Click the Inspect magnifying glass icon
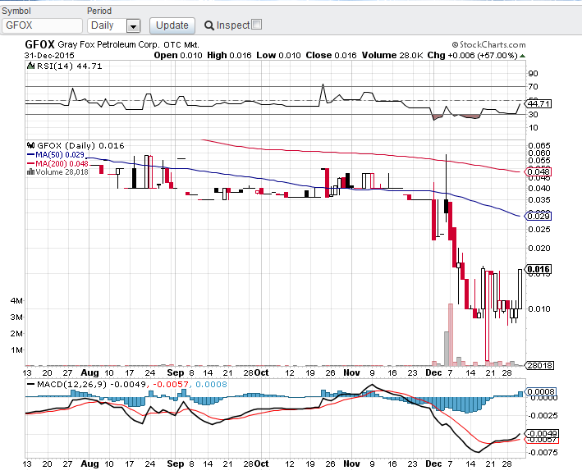Viewport: 582px width, 475px height. click(209, 25)
